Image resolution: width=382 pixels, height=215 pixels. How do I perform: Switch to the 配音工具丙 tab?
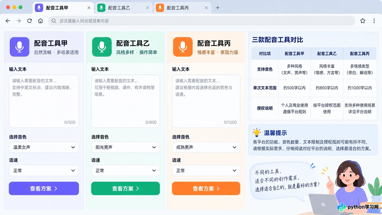pos(183,8)
